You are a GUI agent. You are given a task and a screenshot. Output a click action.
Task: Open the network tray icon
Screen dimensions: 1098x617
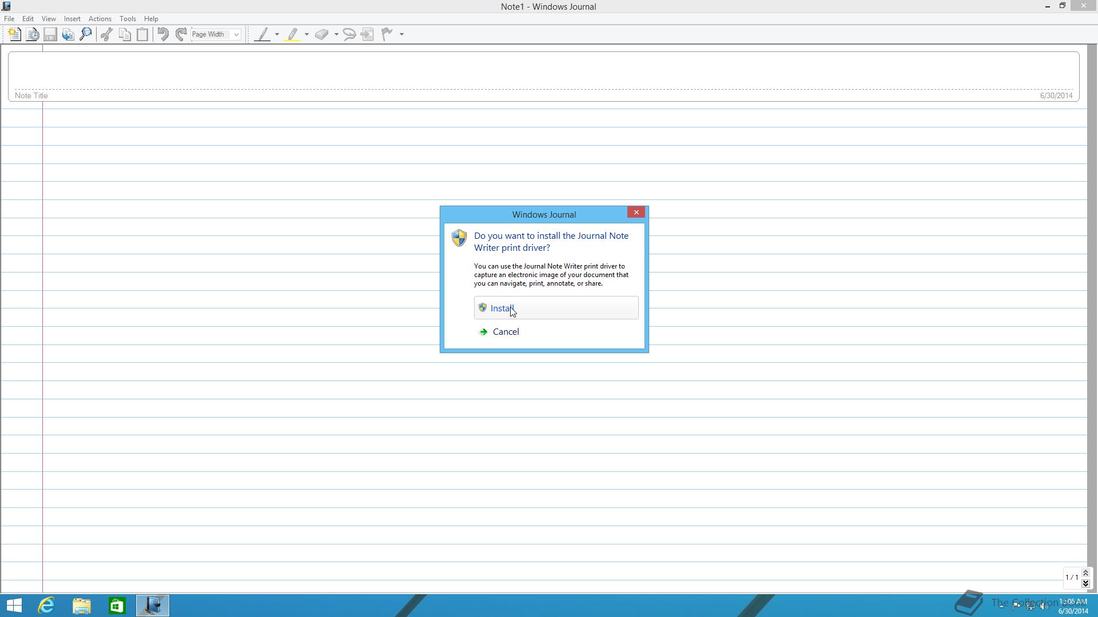[1031, 606]
